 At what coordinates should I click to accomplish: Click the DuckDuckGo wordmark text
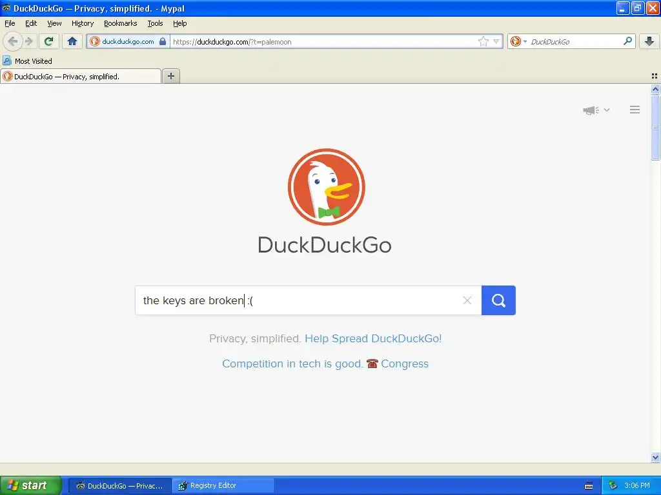coord(325,244)
